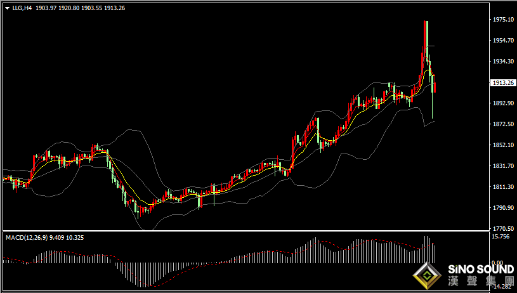The height and width of the screenshot is (293, 517).
Task: Select the MACD(12,26,9) indicator label
Action: [x=27, y=237]
